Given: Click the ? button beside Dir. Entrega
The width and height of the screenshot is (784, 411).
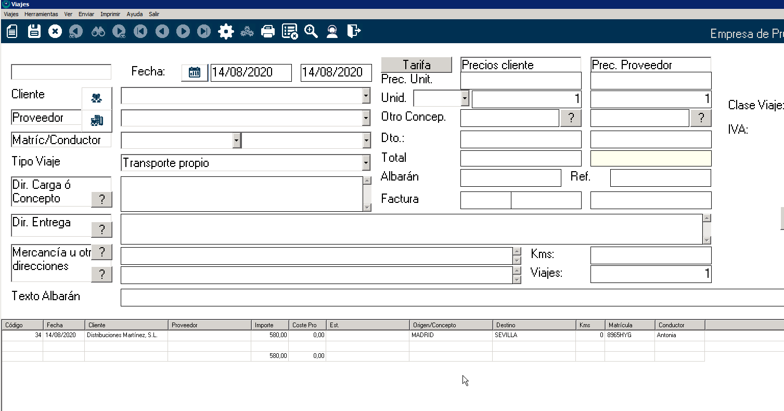Looking at the screenshot, I should tap(101, 229).
